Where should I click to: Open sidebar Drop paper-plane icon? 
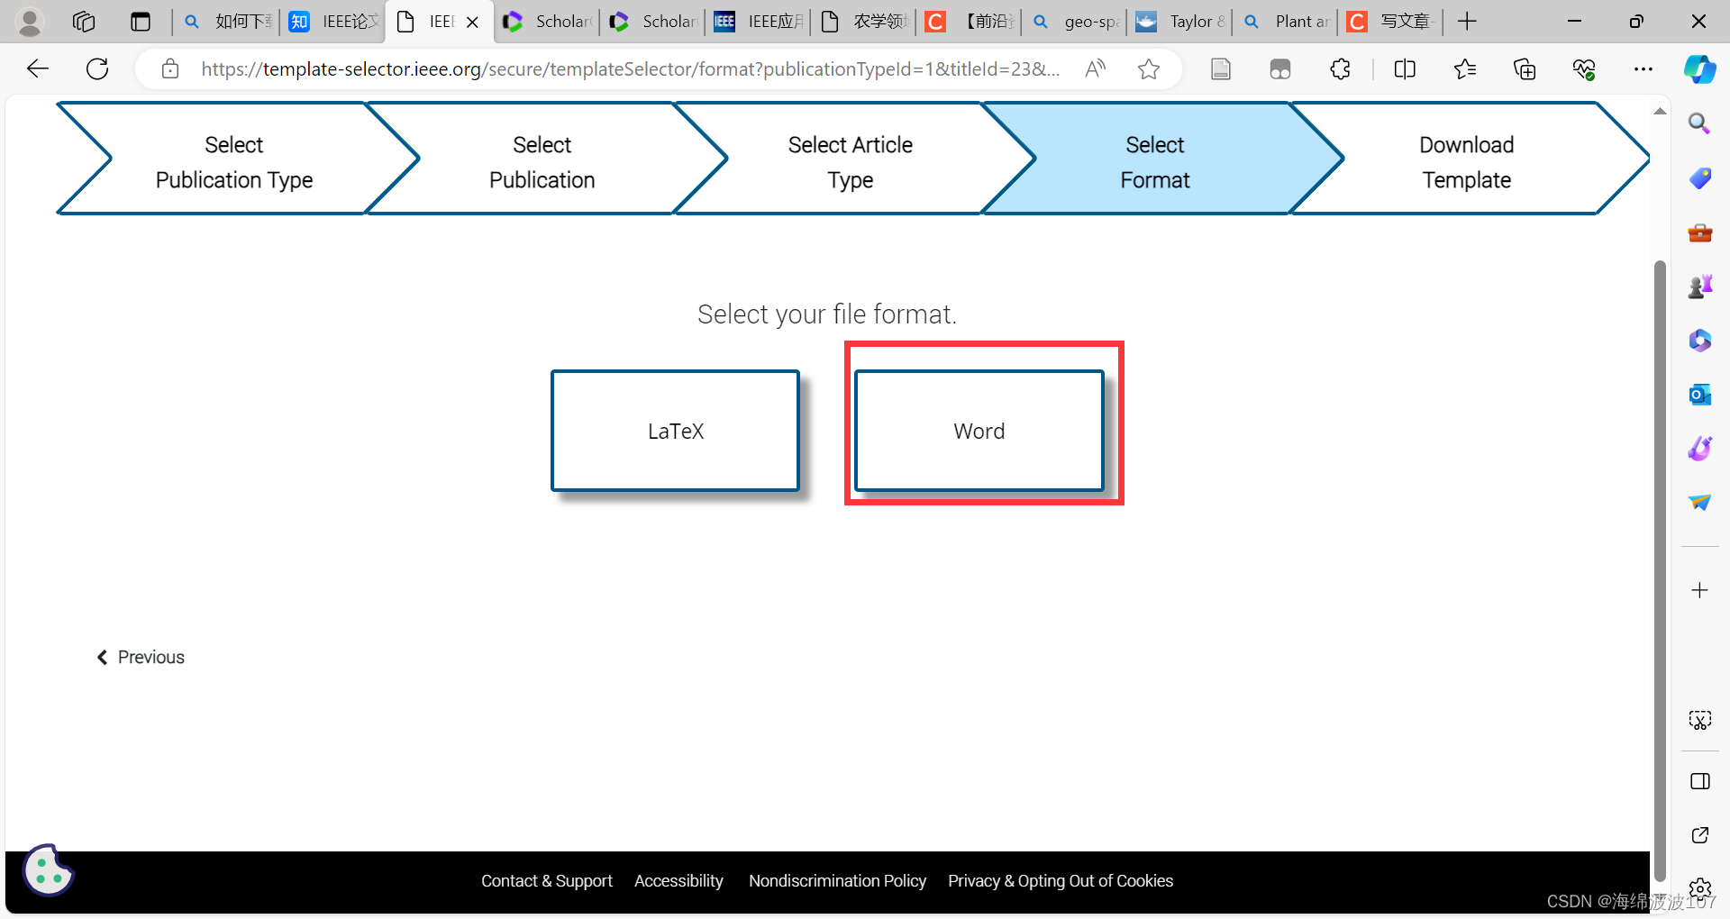click(x=1699, y=503)
